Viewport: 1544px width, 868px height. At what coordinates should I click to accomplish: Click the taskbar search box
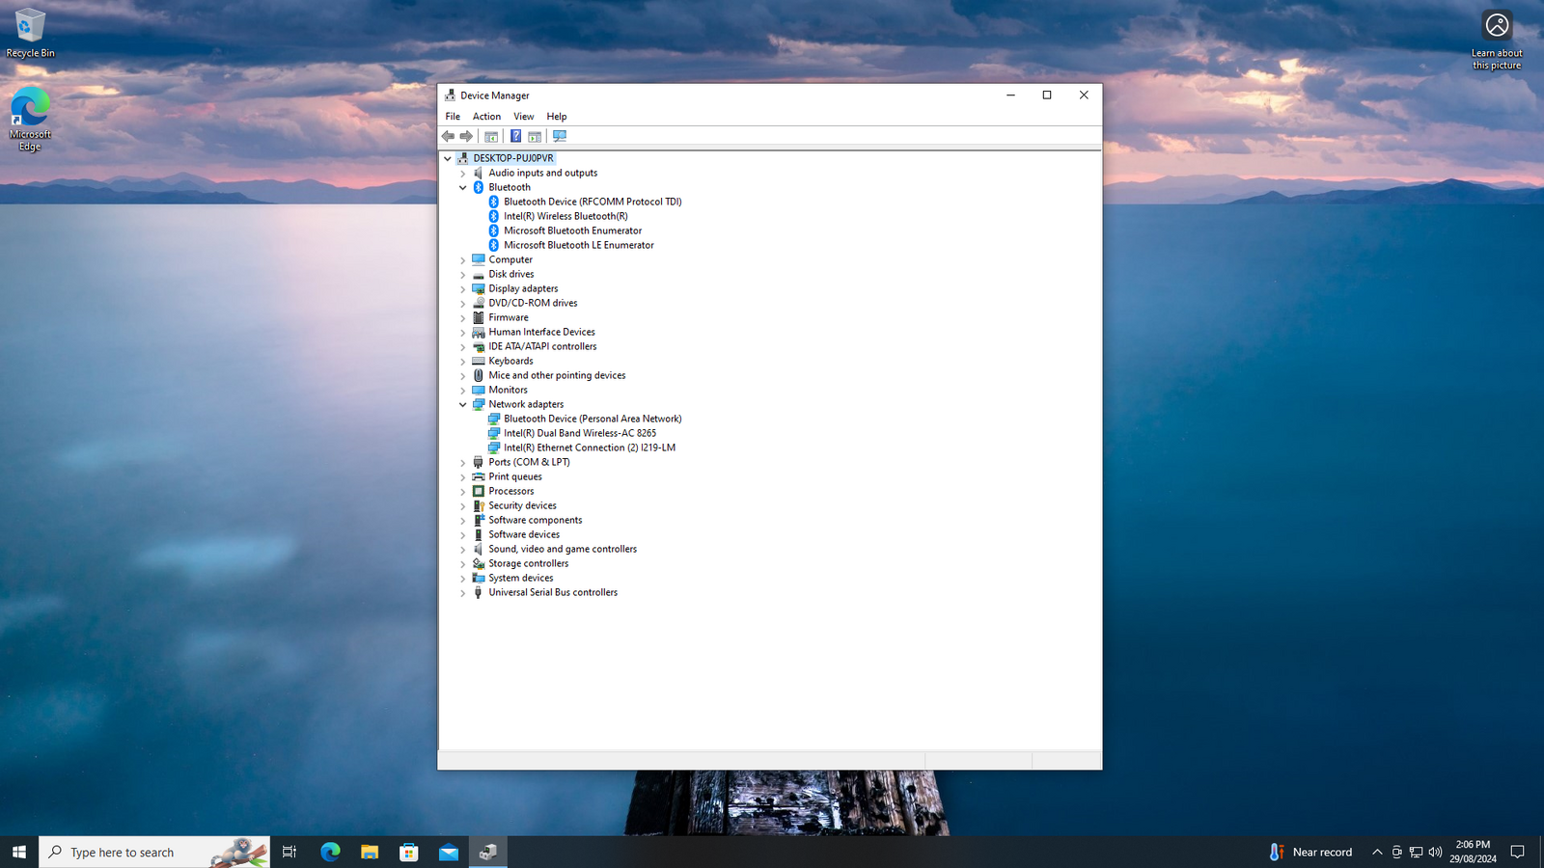(154, 852)
